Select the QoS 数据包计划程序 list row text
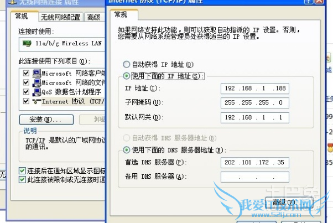The image size is (333, 223). click(x=71, y=92)
